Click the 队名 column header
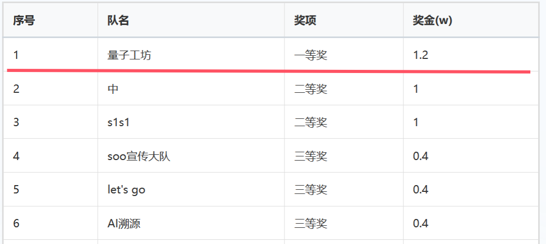 tap(118, 21)
